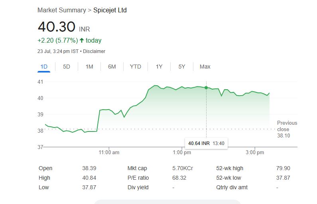Click the Spicejet Ltd title
Screen dimensions: 317x204
pos(110,10)
